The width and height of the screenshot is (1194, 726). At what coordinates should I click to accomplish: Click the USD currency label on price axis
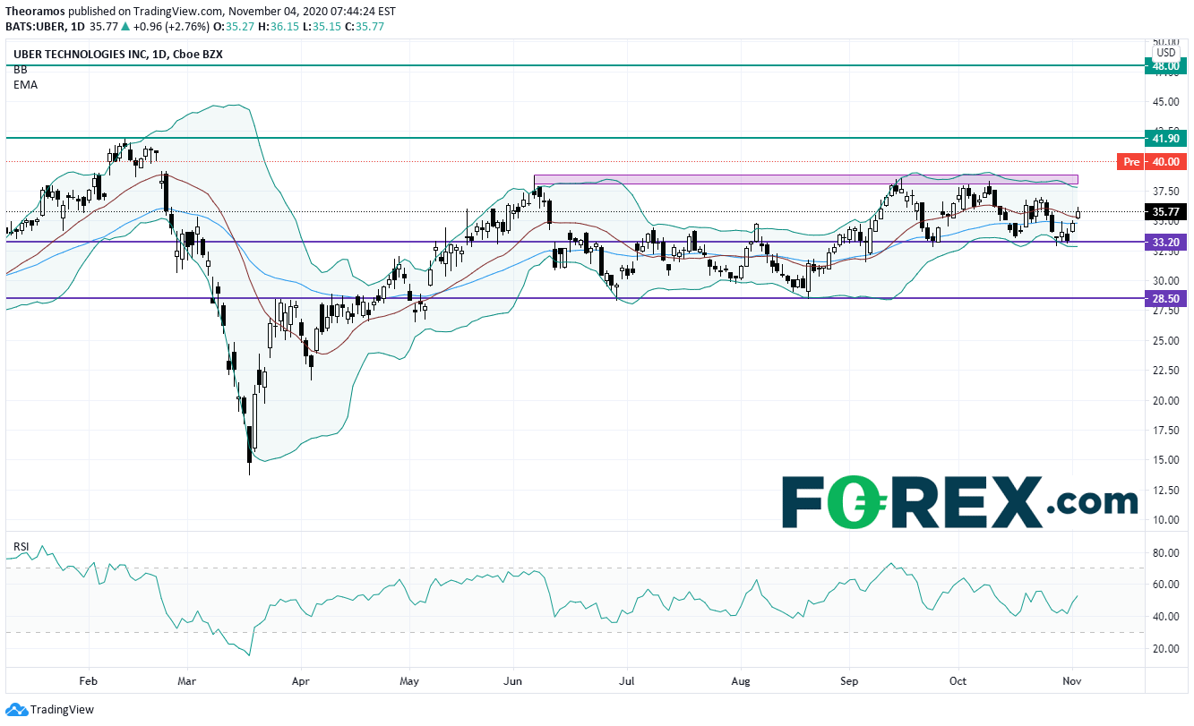pyautogui.click(x=1166, y=53)
